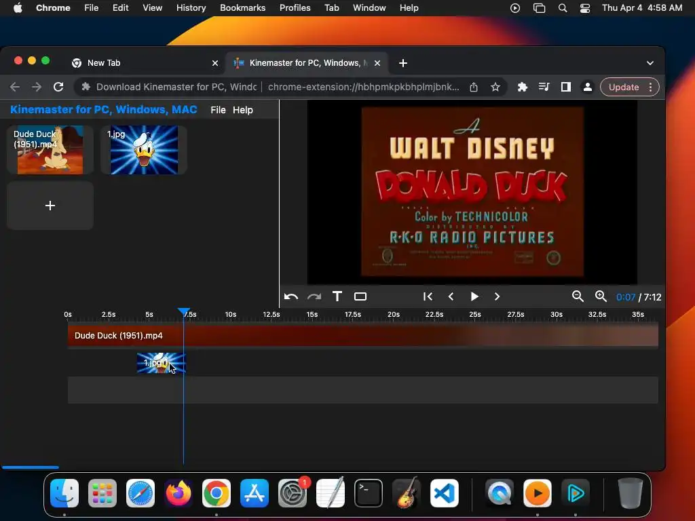
Task: Open the Extensions puzzle icon
Action: point(522,87)
